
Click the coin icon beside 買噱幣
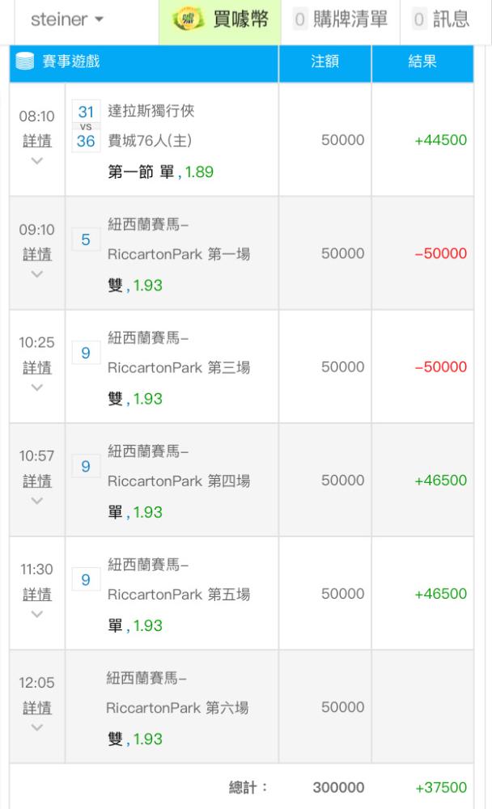189,19
